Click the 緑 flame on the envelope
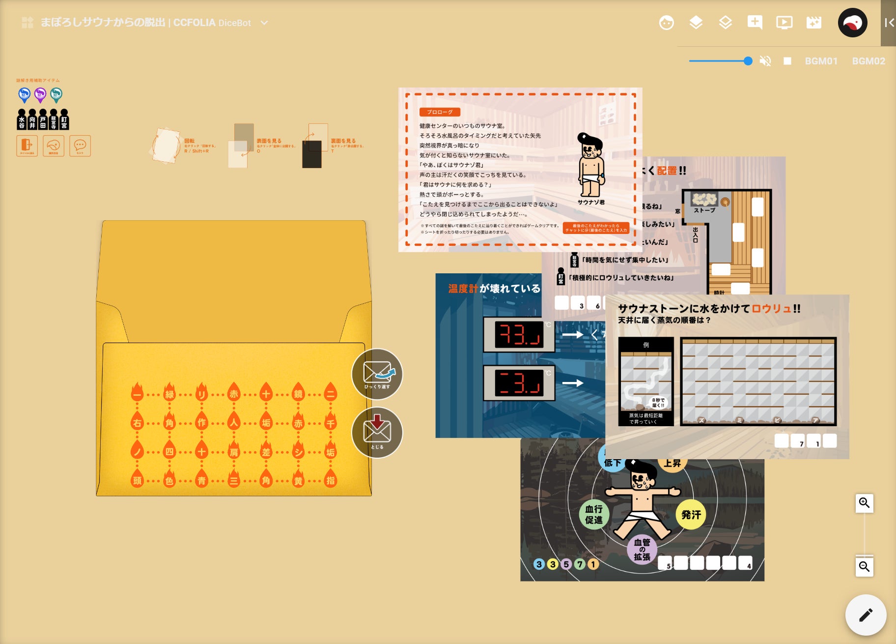 (x=169, y=391)
